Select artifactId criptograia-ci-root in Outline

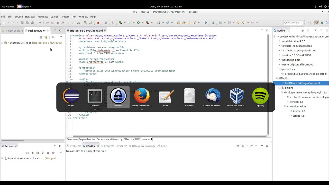click(x=299, y=50)
